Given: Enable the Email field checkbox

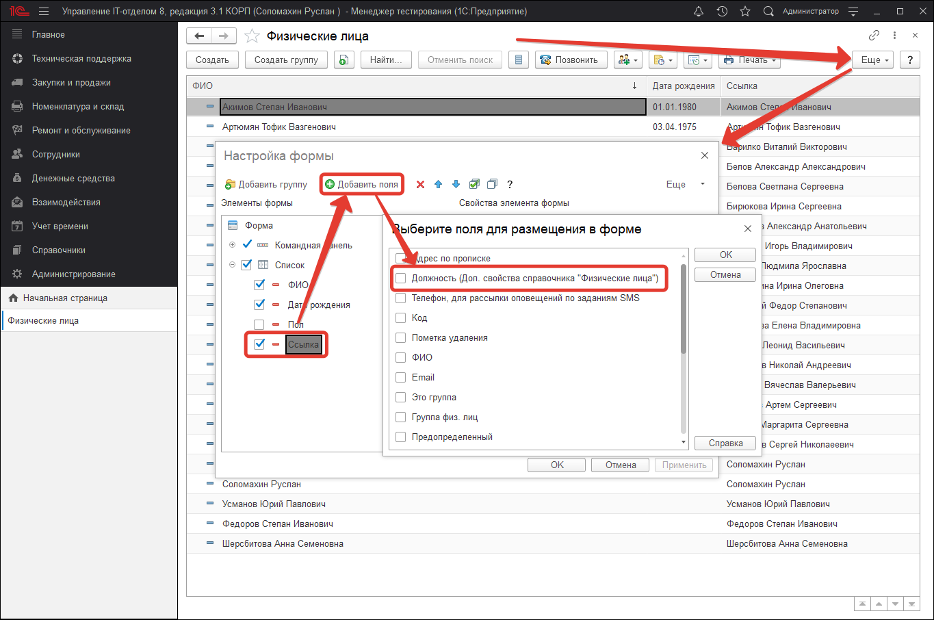Looking at the screenshot, I should coord(401,378).
